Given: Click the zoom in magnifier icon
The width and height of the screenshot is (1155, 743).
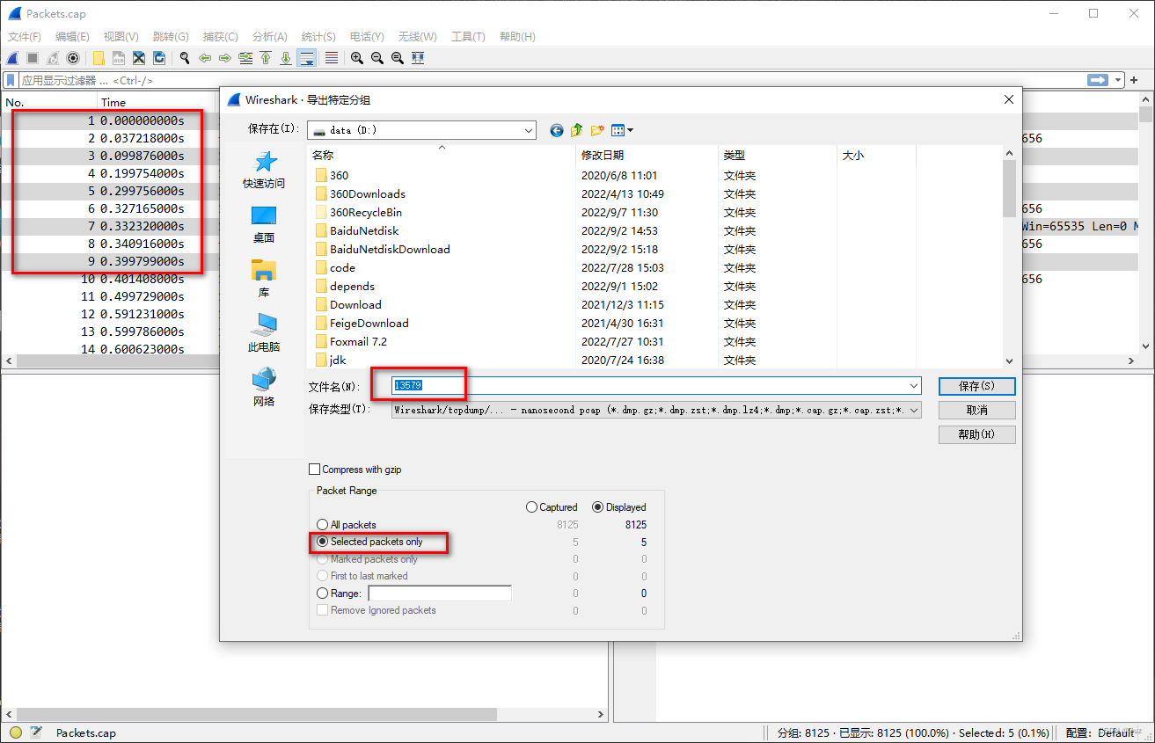Looking at the screenshot, I should [357, 58].
